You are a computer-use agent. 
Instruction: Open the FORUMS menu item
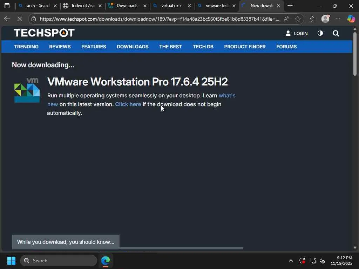click(286, 47)
